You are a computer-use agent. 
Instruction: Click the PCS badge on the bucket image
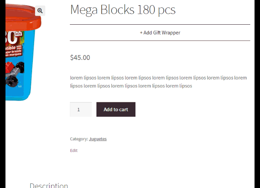18,34
